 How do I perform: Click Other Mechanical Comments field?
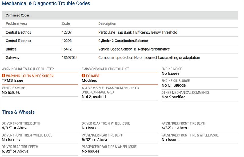click(x=174, y=97)
